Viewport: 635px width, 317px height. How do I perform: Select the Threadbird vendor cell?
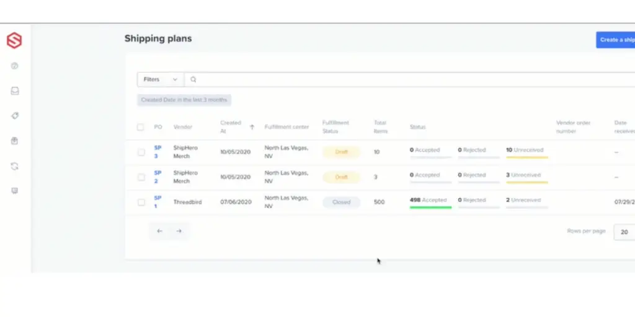(187, 202)
